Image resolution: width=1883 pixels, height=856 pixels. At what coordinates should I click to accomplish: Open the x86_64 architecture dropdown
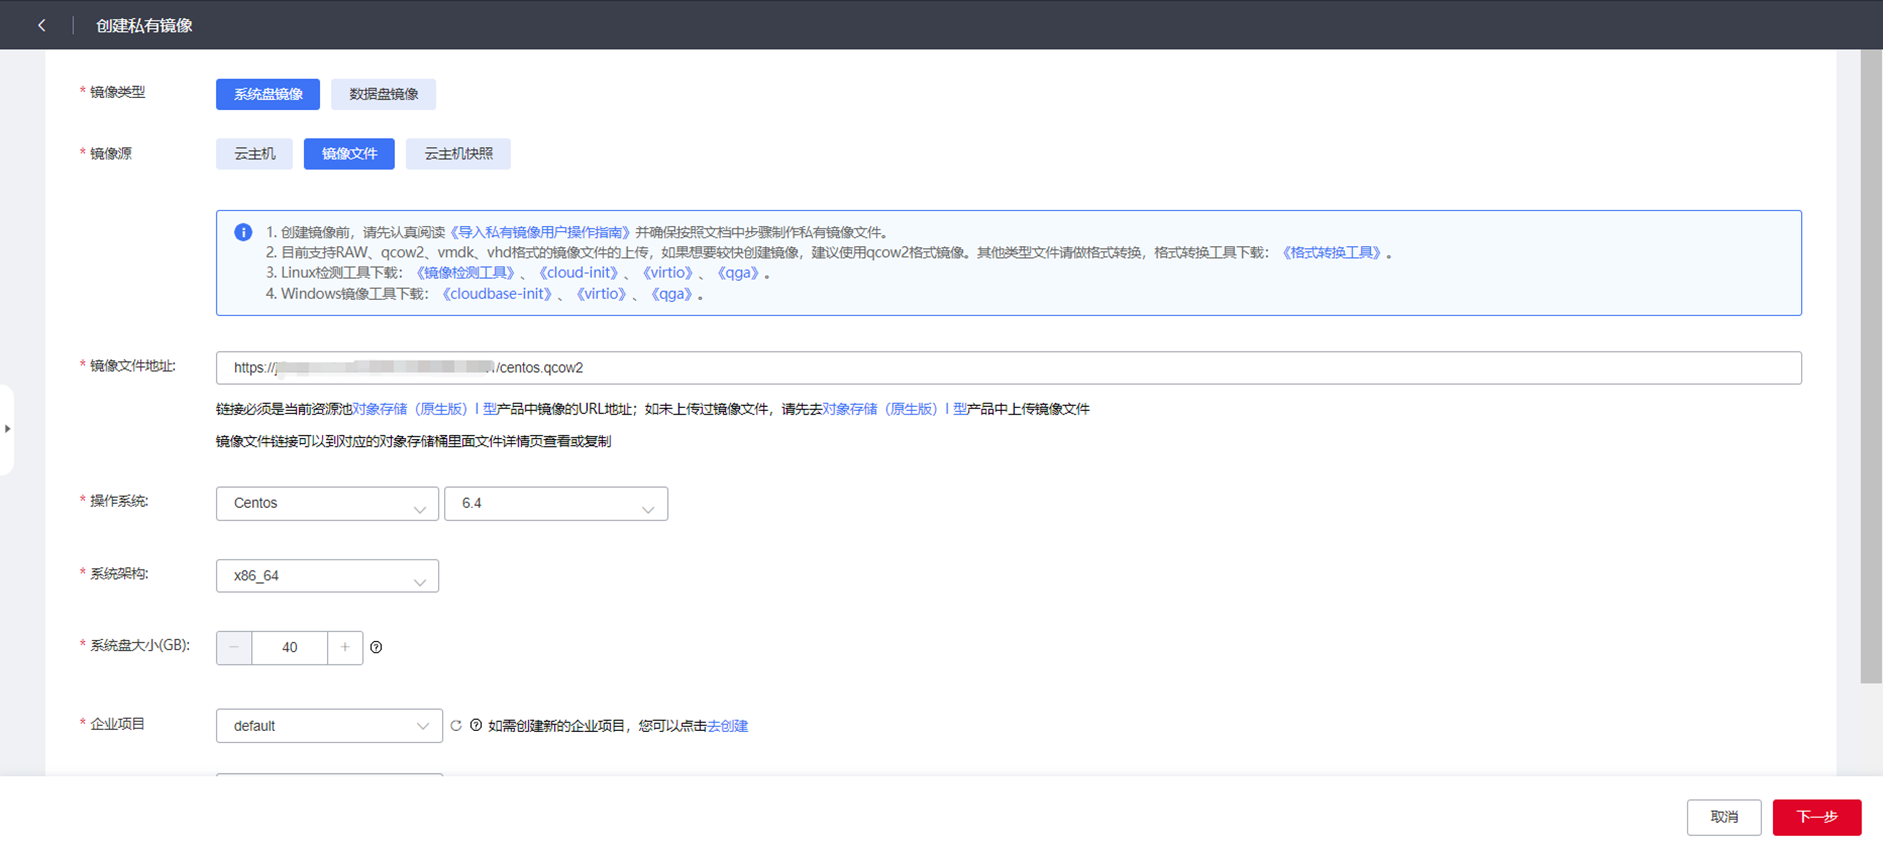pos(327,576)
